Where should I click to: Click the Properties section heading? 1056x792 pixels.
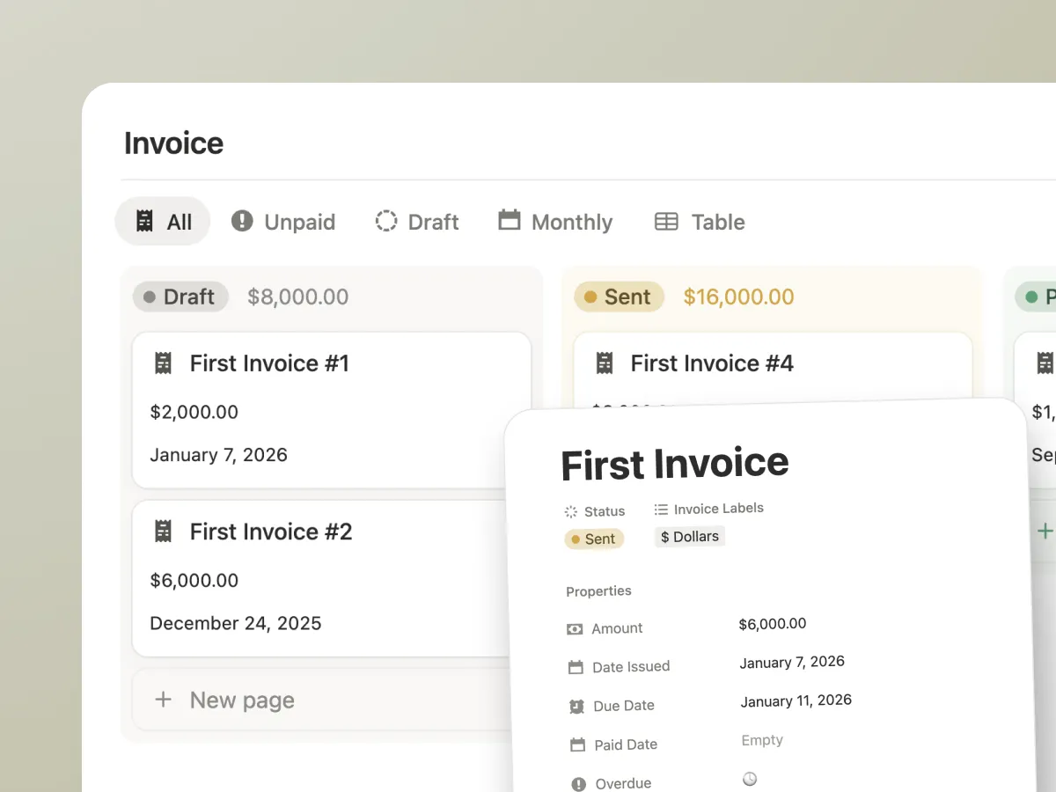tap(598, 591)
